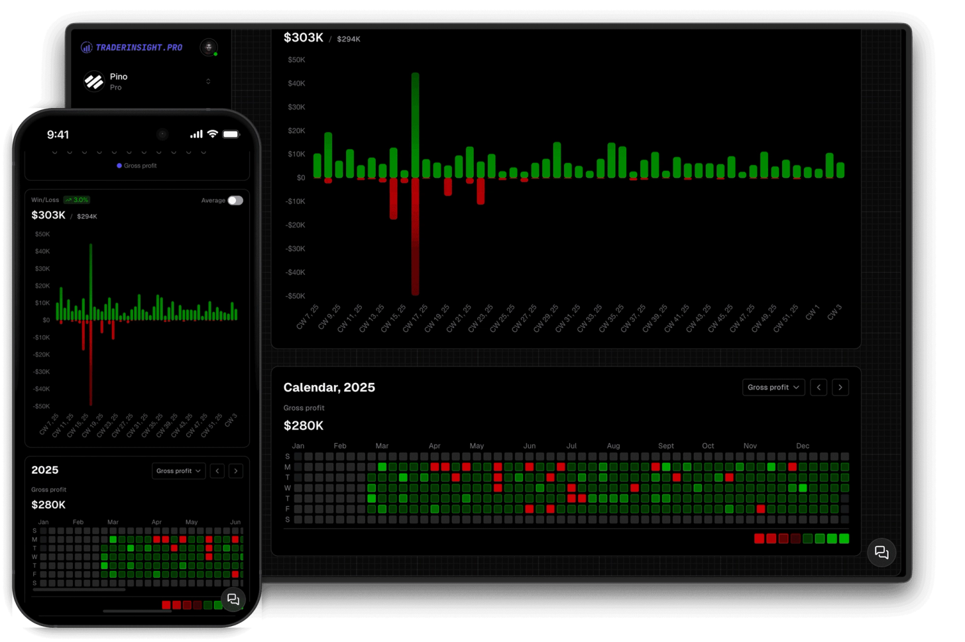Open the Gross profit dropdown in Calendar 2025
Image resolution: width=965 pixels, height=642 pixels.
(773, 387)
